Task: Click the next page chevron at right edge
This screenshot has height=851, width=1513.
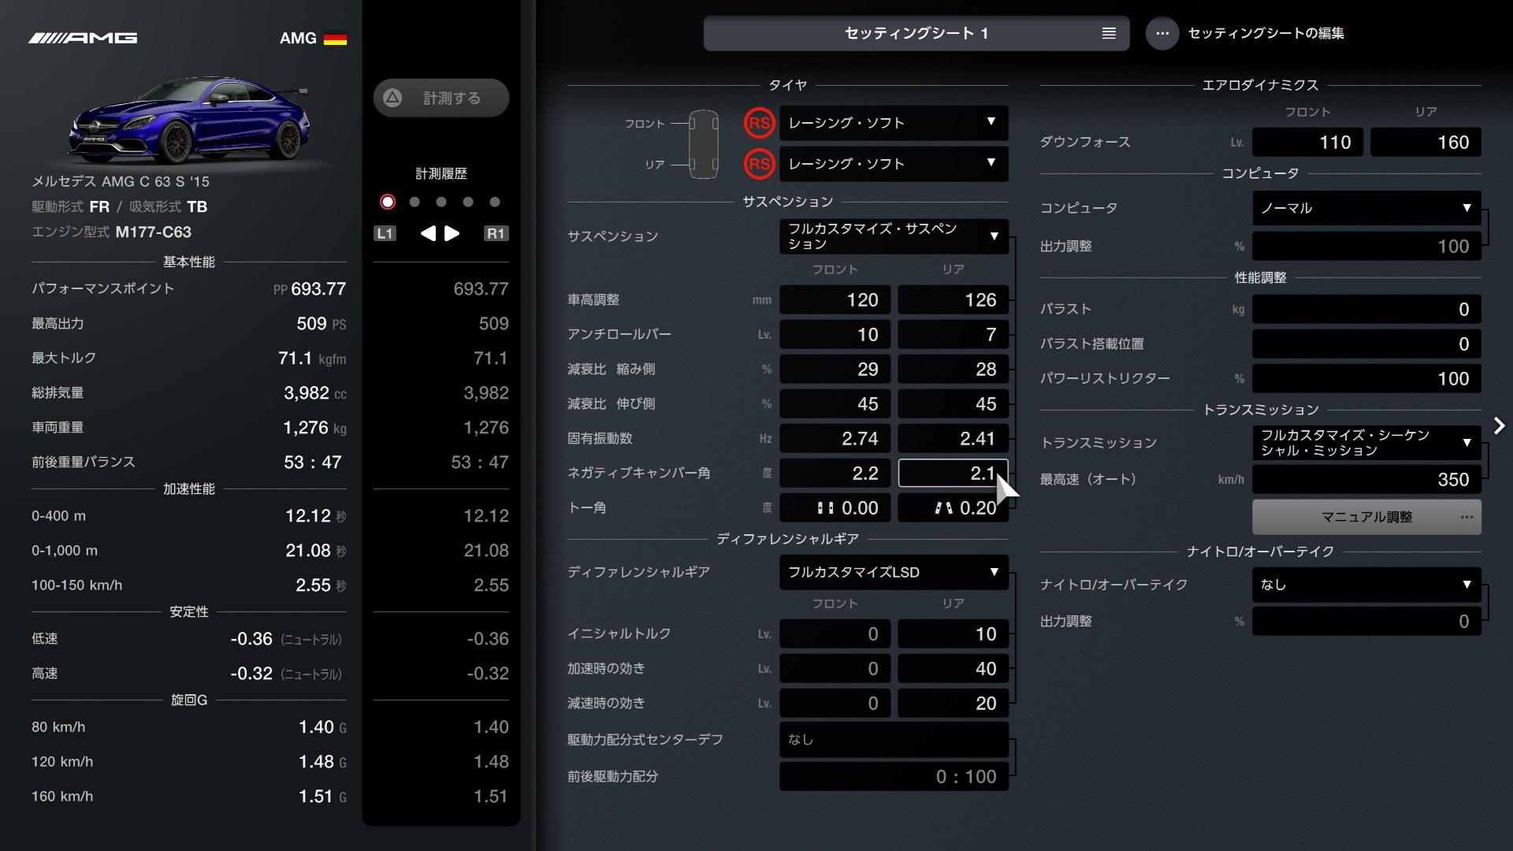Action: 1499,425
